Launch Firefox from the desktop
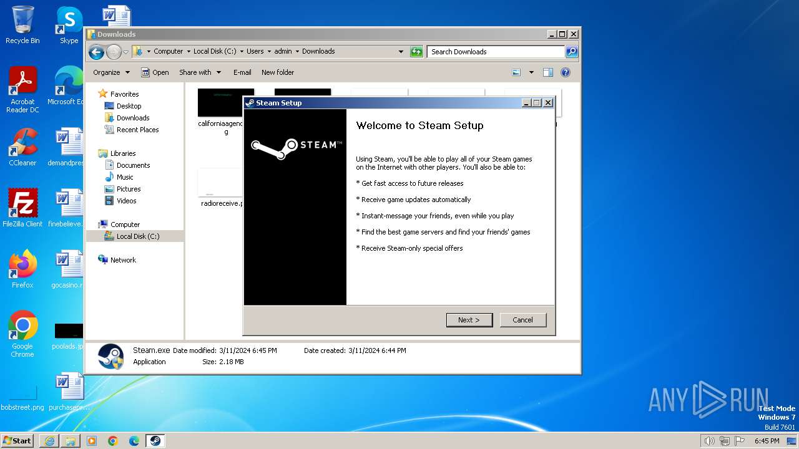Image resolution: width=799 pixels, height=449 pixels. coord(22,269)
